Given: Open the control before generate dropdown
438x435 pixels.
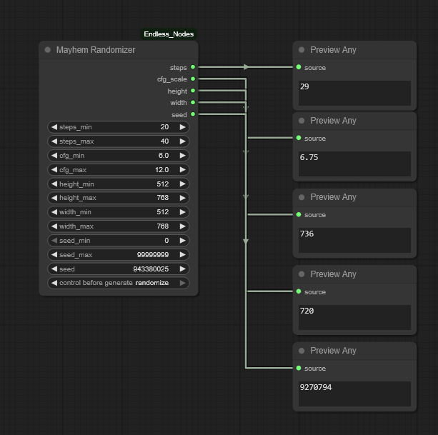Looking at the screenshot, I should (x=118, y=283).
